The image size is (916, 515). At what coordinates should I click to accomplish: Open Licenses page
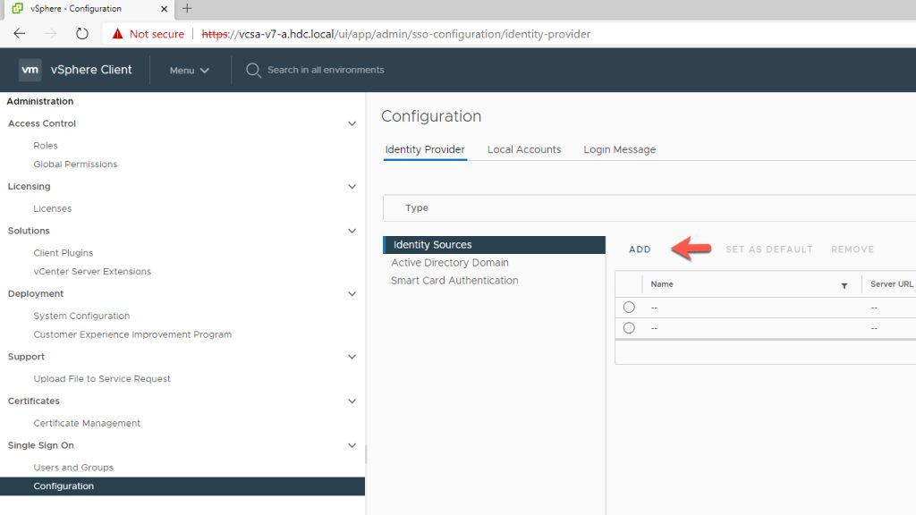pos(53,208)
